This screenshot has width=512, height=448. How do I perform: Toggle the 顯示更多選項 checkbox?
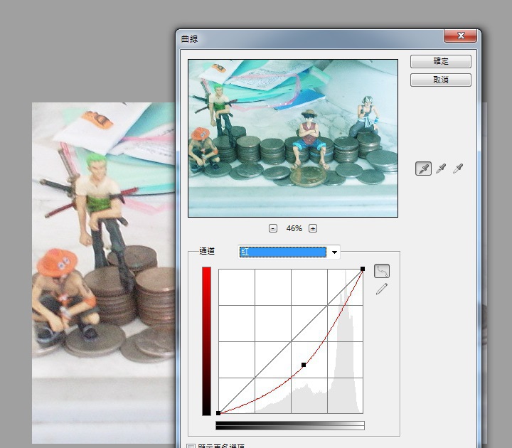191,446
